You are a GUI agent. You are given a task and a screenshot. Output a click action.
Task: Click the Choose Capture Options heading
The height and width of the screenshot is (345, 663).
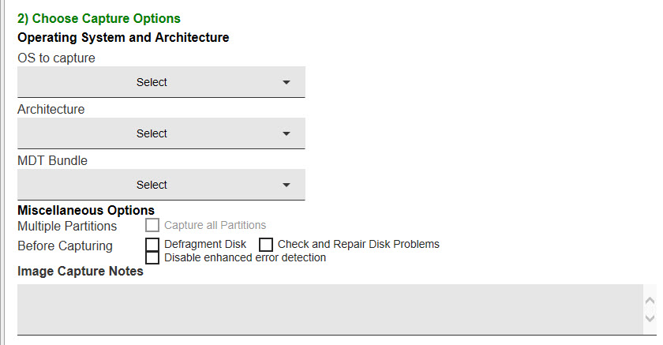tap(99, 18)
